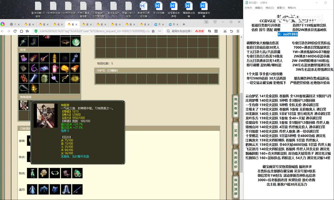Select desktop file 140炼狱总结
Image resolution: width=334 pixels, height=200 pixels.
(x=53, y=8)
